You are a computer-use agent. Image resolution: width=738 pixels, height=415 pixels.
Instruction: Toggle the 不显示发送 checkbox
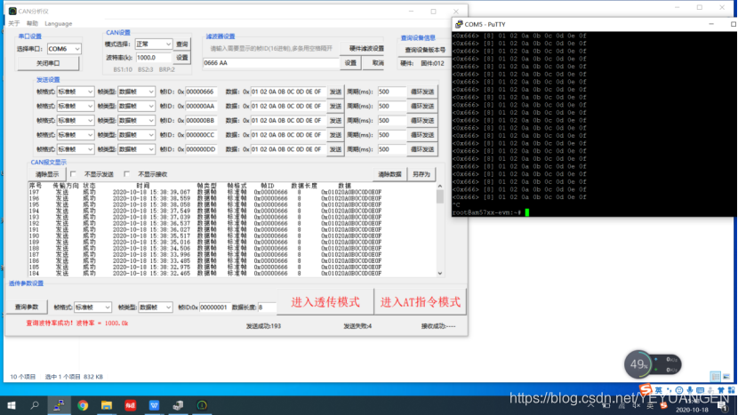tap(76, 174)
